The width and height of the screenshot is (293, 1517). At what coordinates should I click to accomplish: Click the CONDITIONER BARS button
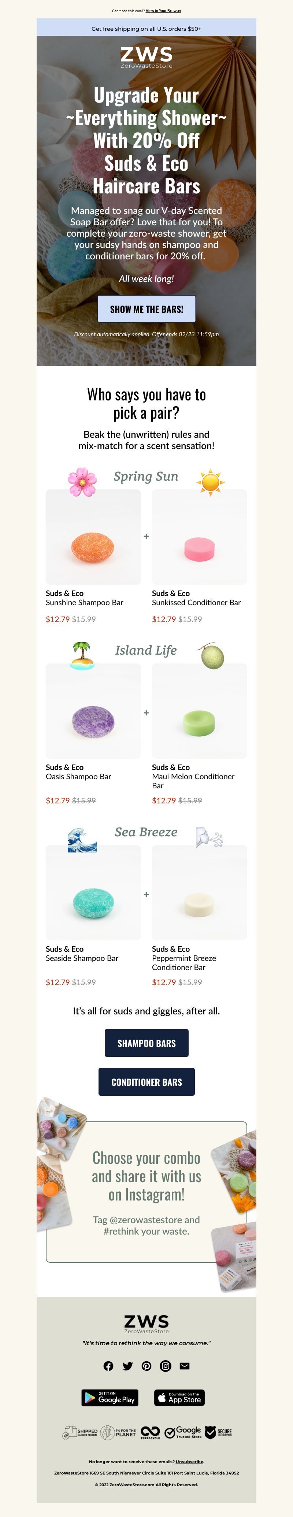coord(146,1081)
